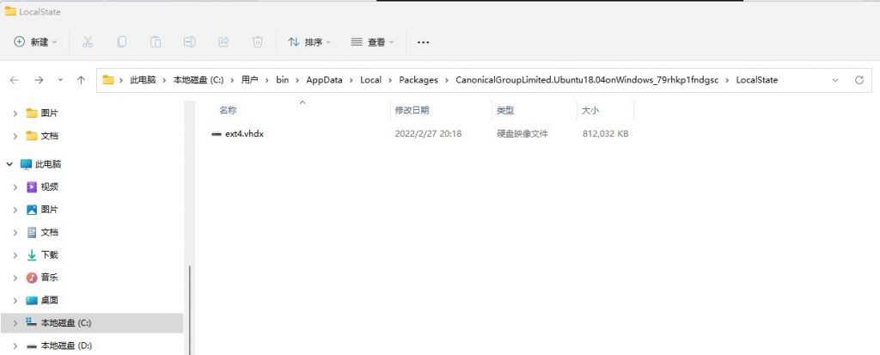The image size is (880, 355).
Task: Open the address bar history dropdown
Action: [x=835, y=80]
